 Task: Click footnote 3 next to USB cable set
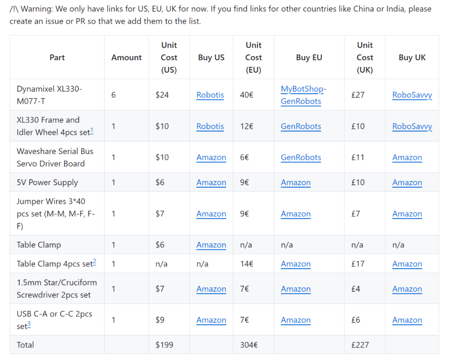tap(29, 325)
